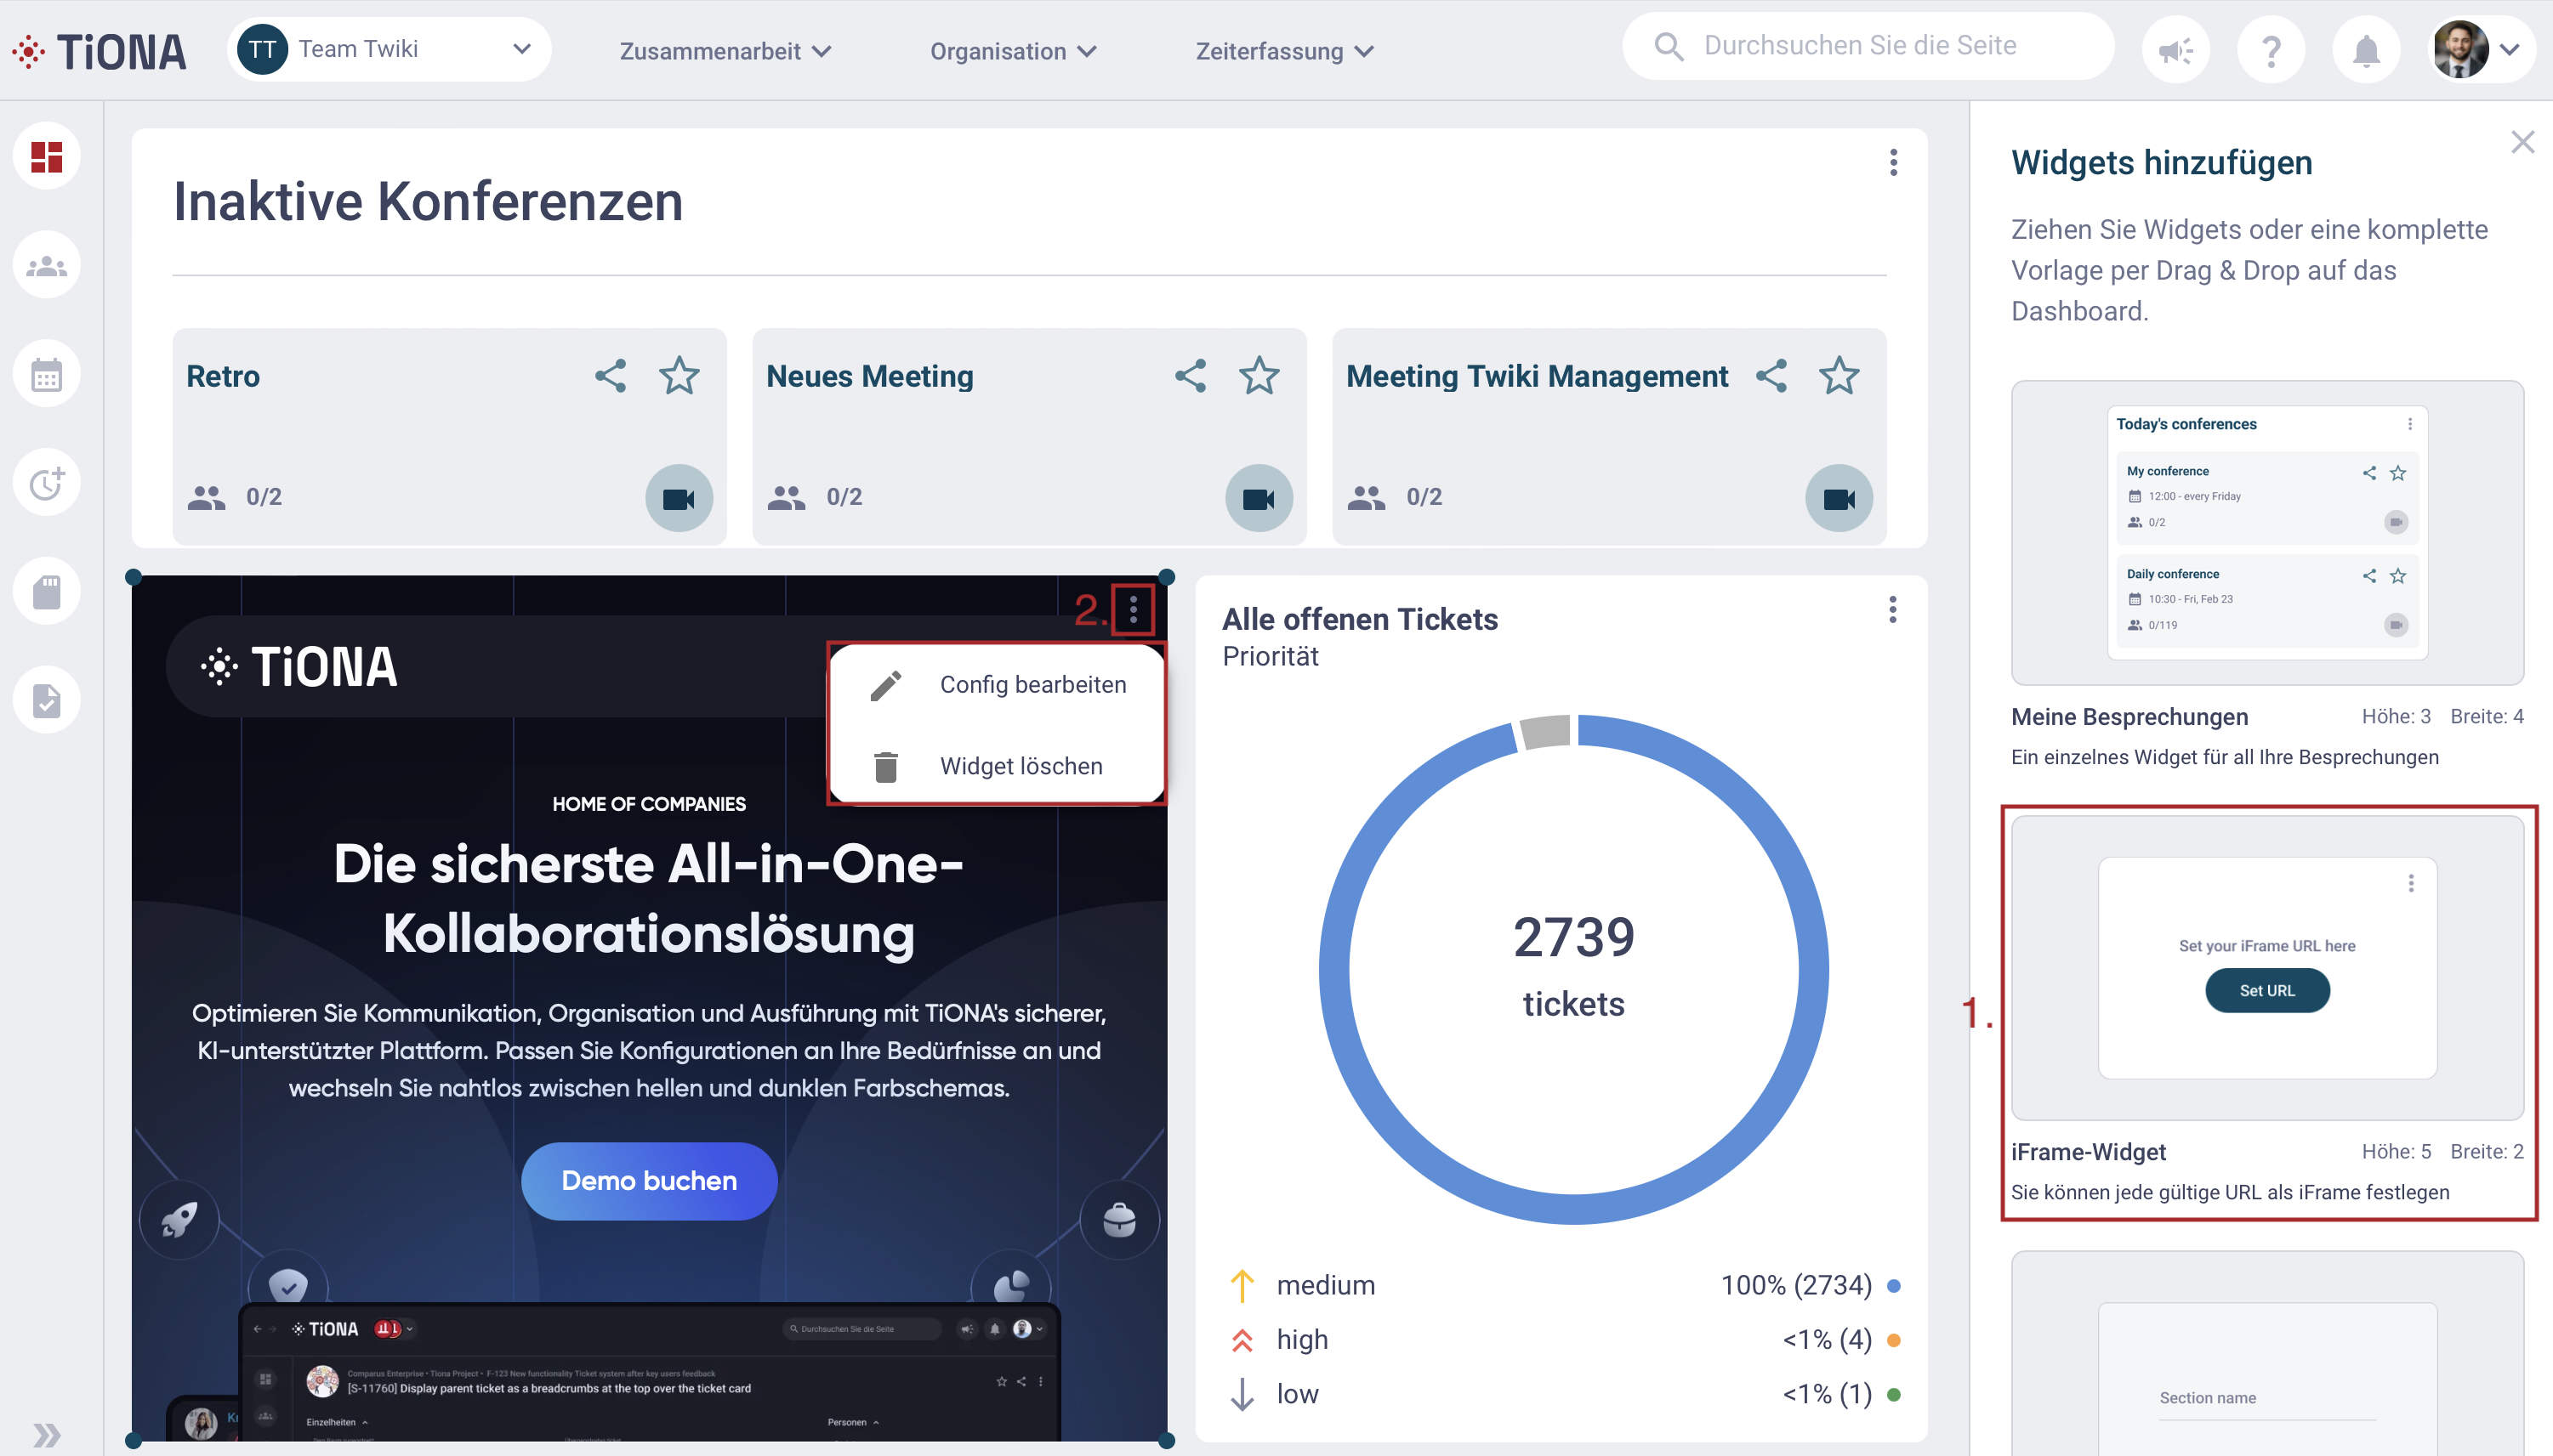Expand the Zusammenarbeit menu
This screenshot has height=1456, width=2553.
click(x=725, y=51)
